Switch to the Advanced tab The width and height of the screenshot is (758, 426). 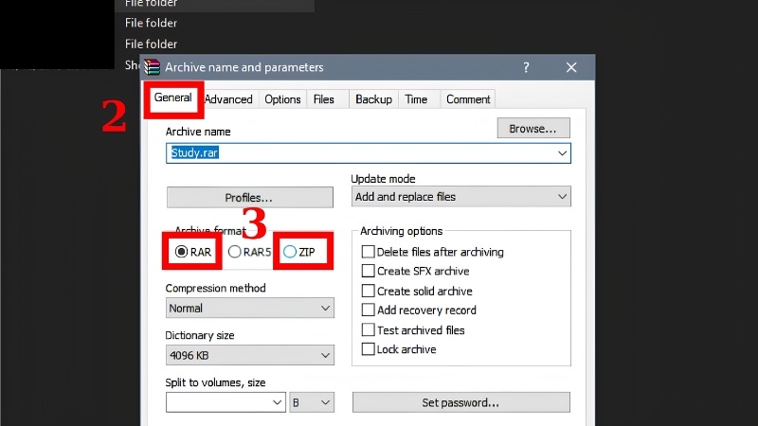[x=228, y=99]
